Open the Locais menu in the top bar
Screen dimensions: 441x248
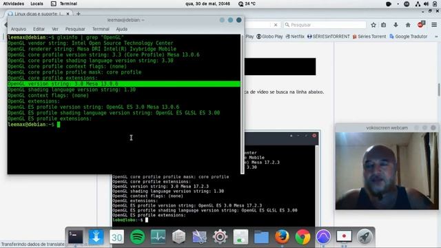pyautogui.click(x=37, y=3)
